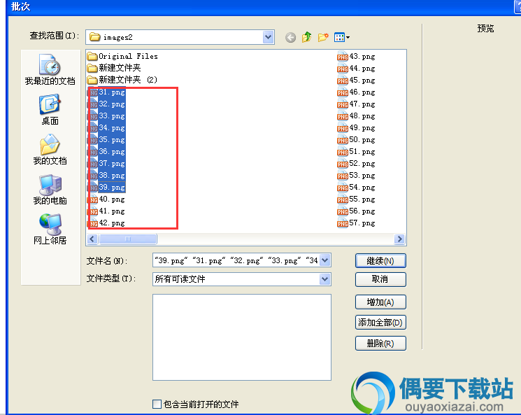Expand the 查找范围 images2 dropdown
521x415 pixels.
click(x=268, y=37)
